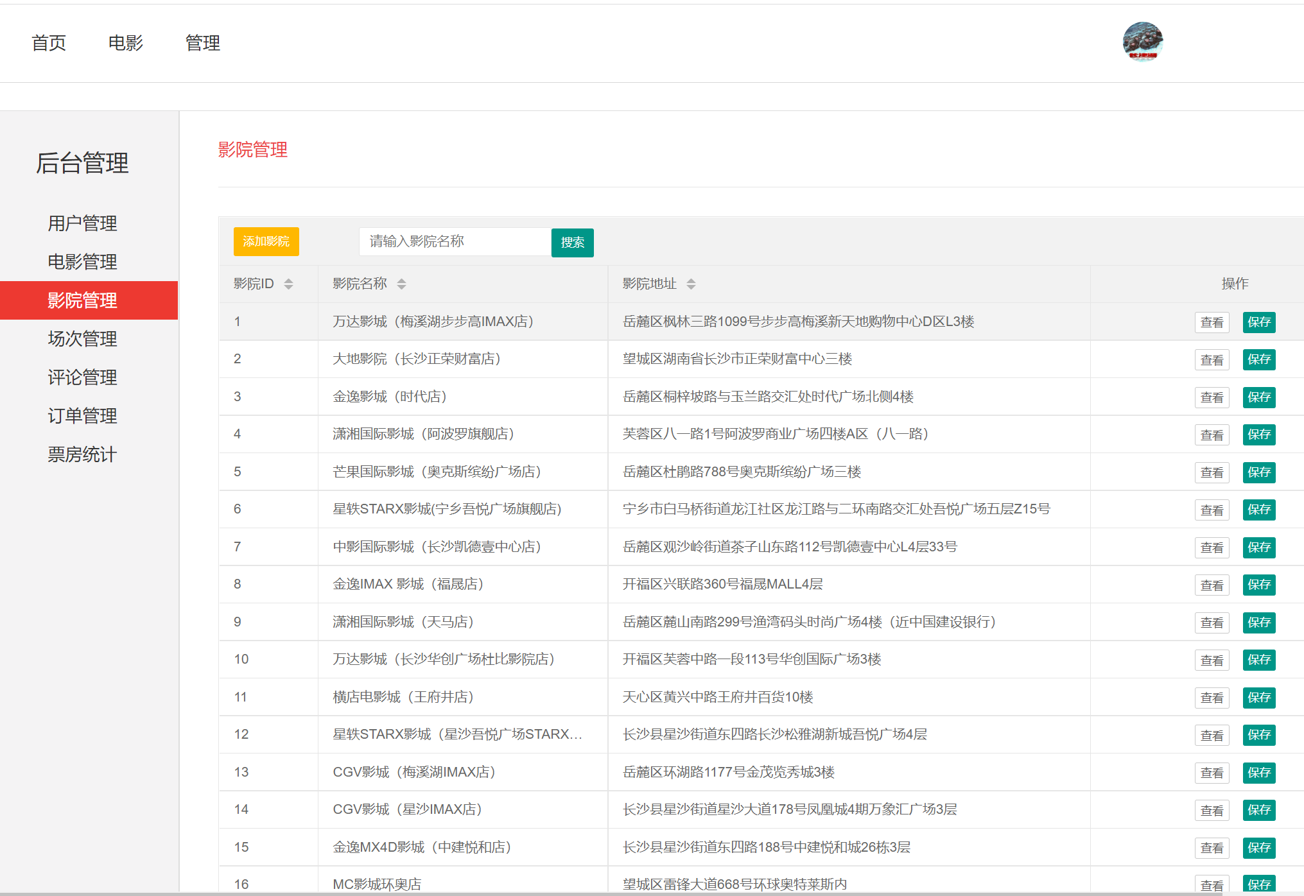Open 首页 in top navigation
The width and height of the screenshot is (1304, 896).
tap(49, 43)
